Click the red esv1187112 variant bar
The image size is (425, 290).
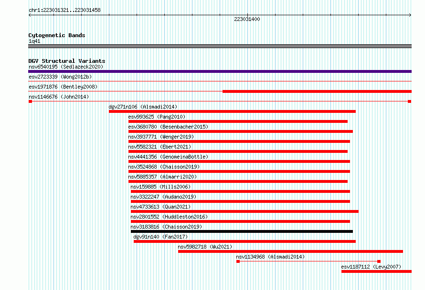coord(376,271)
